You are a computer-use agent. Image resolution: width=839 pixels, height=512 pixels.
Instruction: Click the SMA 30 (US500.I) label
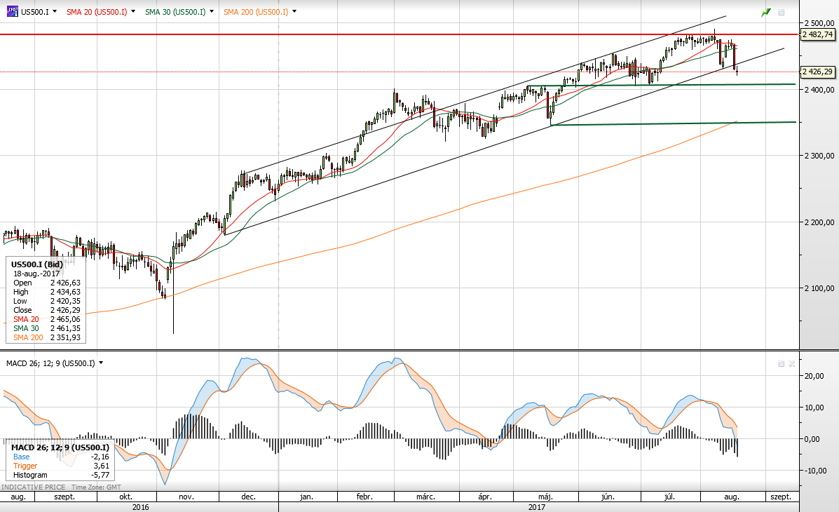tap(175, 12)
